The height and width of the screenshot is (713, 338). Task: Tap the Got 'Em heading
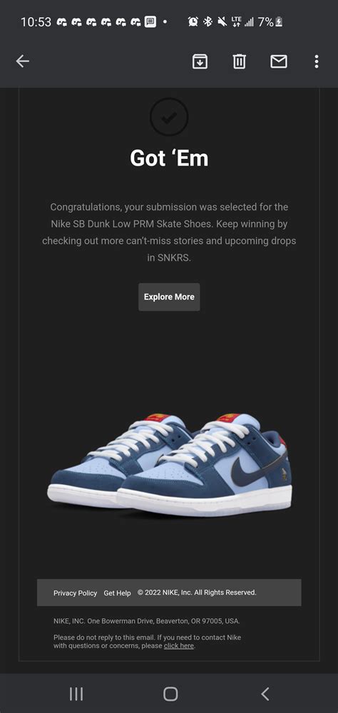[169, 158]
